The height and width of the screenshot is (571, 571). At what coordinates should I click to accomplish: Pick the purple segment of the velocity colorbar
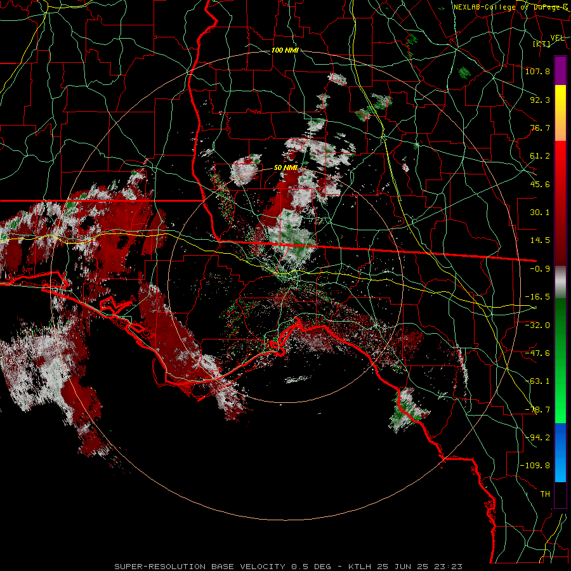560,70
